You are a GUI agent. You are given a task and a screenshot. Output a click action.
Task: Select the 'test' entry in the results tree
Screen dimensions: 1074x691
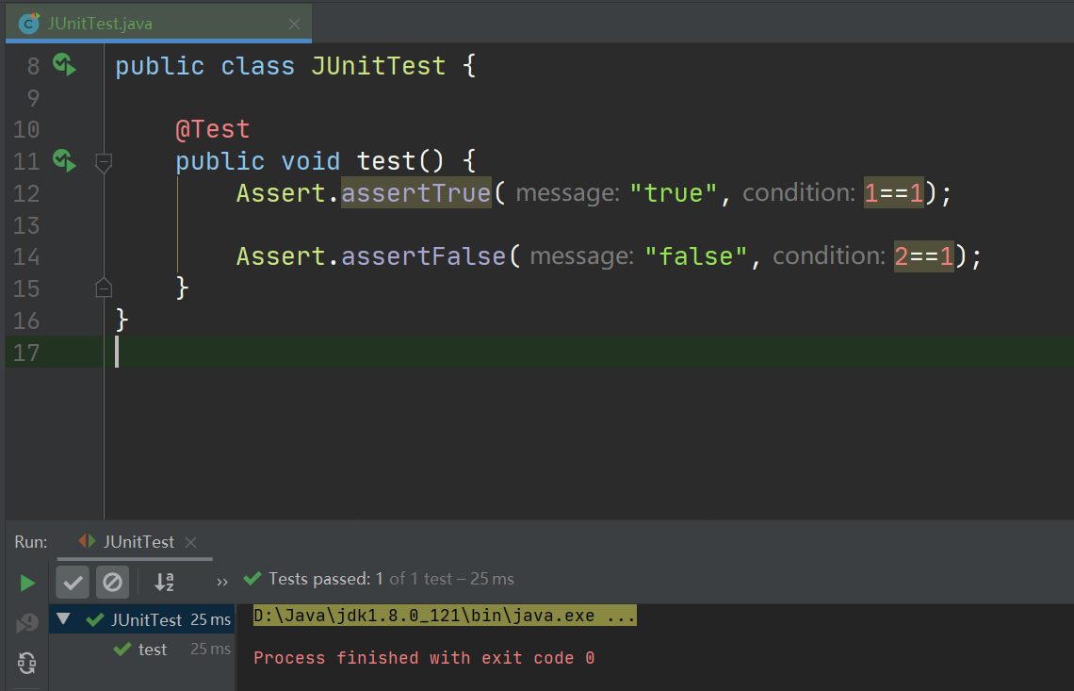[x=151, y=649]
